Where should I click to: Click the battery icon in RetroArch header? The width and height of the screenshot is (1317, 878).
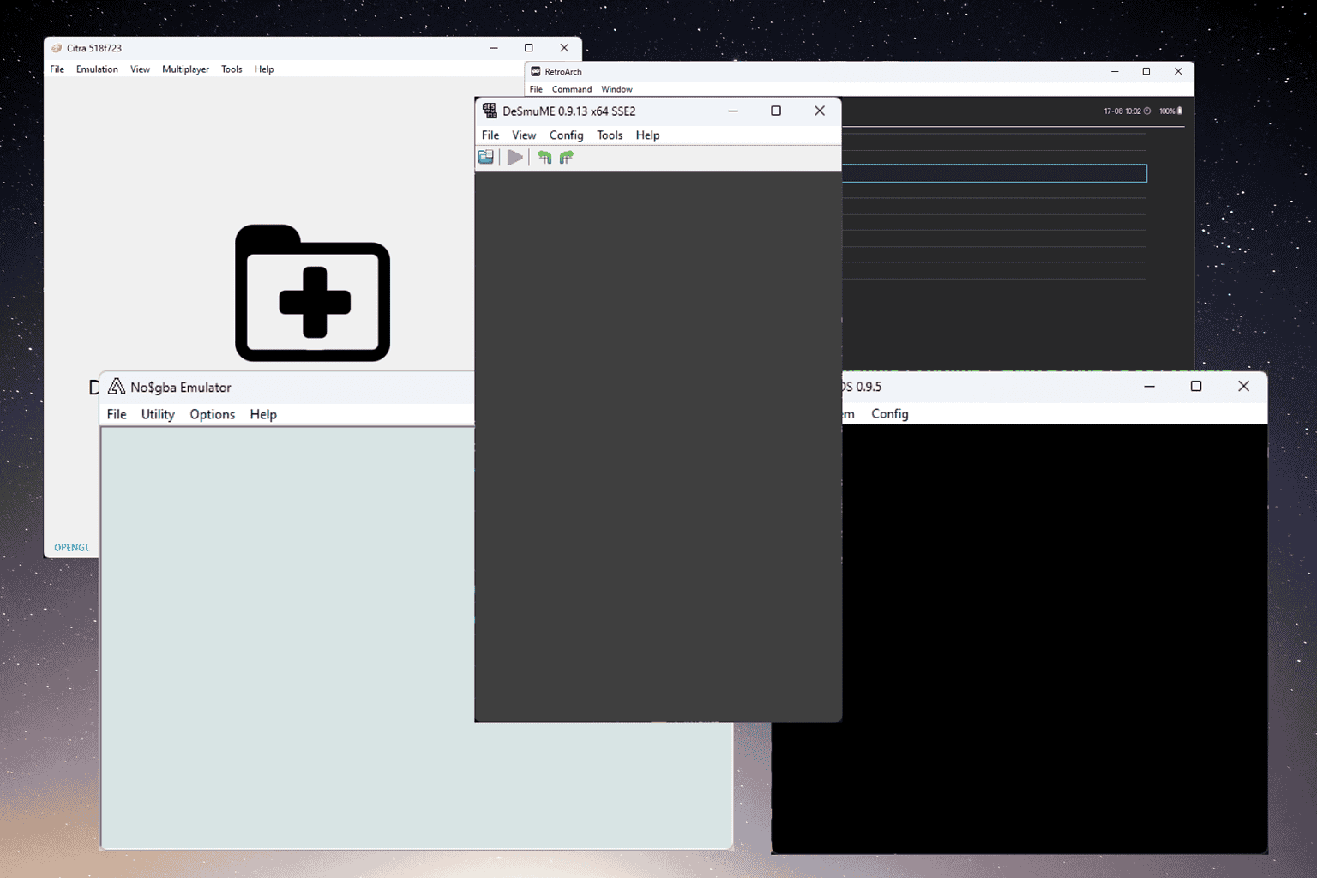coord(1180,111)
